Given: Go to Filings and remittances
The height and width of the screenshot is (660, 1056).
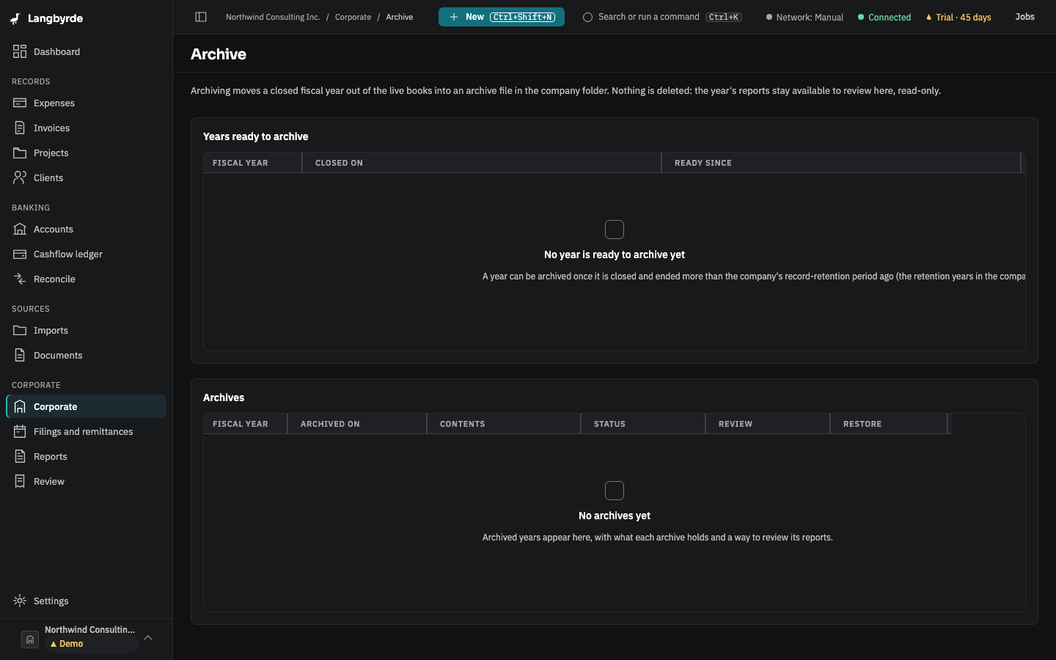Looking at the screenshot, I should 87,431.
